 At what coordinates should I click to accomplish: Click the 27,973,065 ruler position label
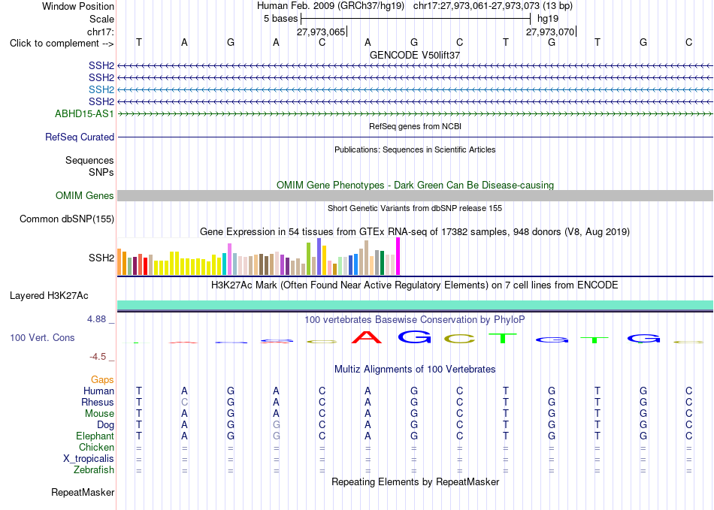coord(321,32)
